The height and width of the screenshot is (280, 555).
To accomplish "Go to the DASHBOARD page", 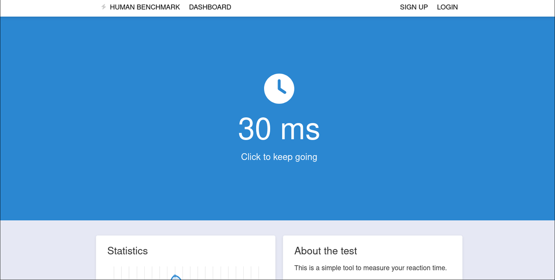I will 210,7.
